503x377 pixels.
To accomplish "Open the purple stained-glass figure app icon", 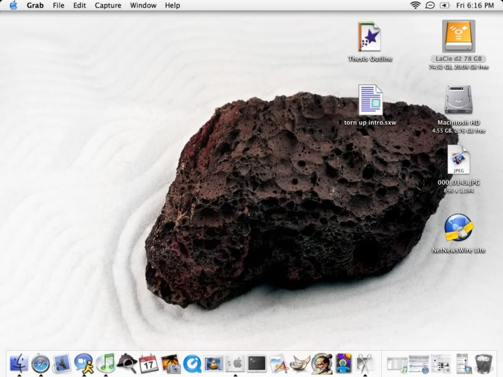I will tap(343, 364).
